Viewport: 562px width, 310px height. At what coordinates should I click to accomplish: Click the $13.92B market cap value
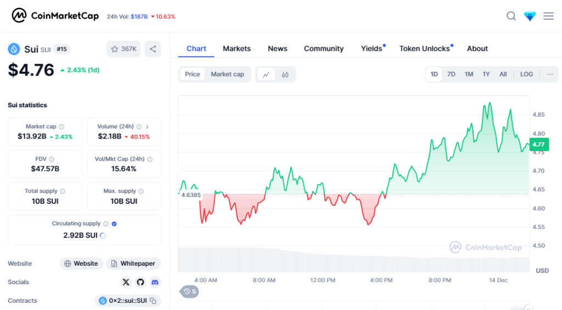click(32, 136)
